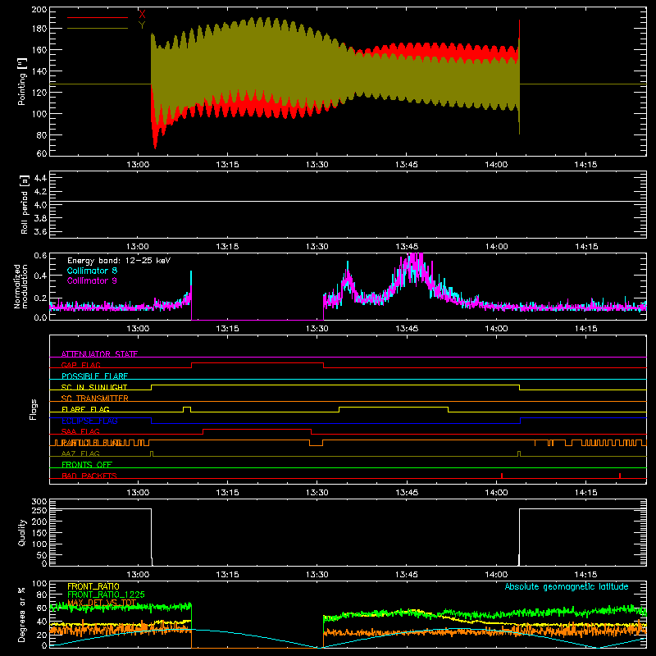The image size is (656, 656).
Task: Click the A47_FLAG label
Action: point(80,453)
